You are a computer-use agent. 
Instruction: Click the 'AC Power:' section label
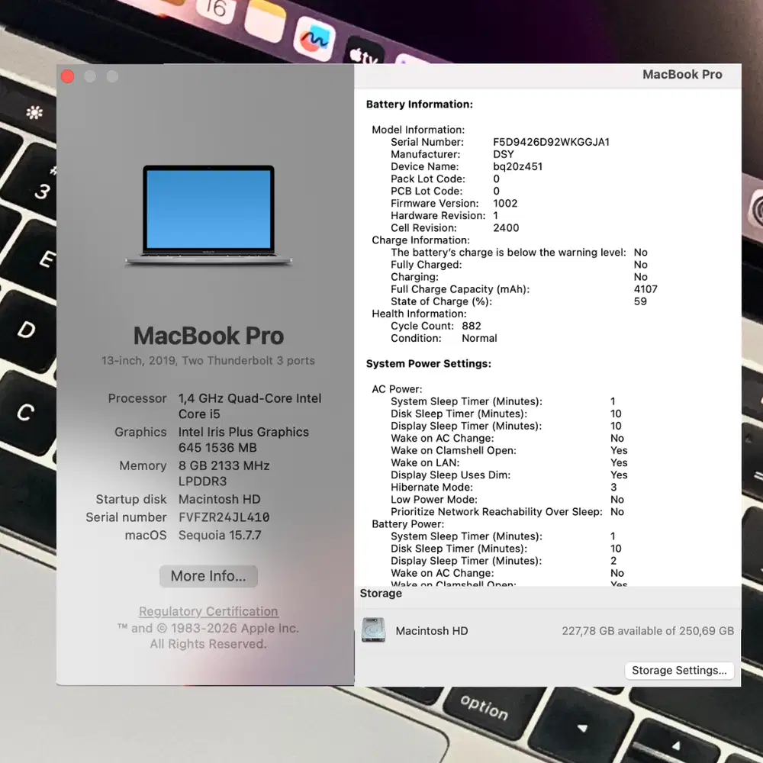click(397, 389)
